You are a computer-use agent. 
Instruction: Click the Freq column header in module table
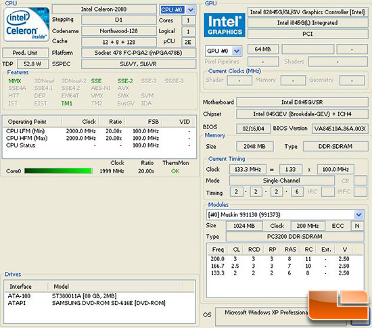pos(218,250)
